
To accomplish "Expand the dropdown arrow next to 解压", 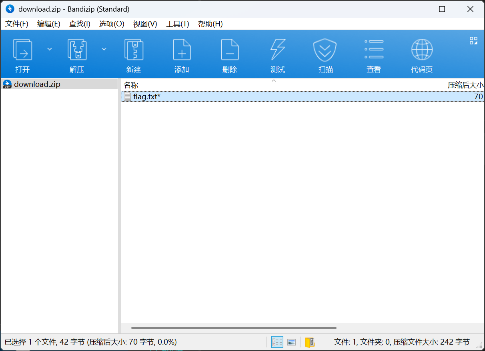I will (104, 49).
